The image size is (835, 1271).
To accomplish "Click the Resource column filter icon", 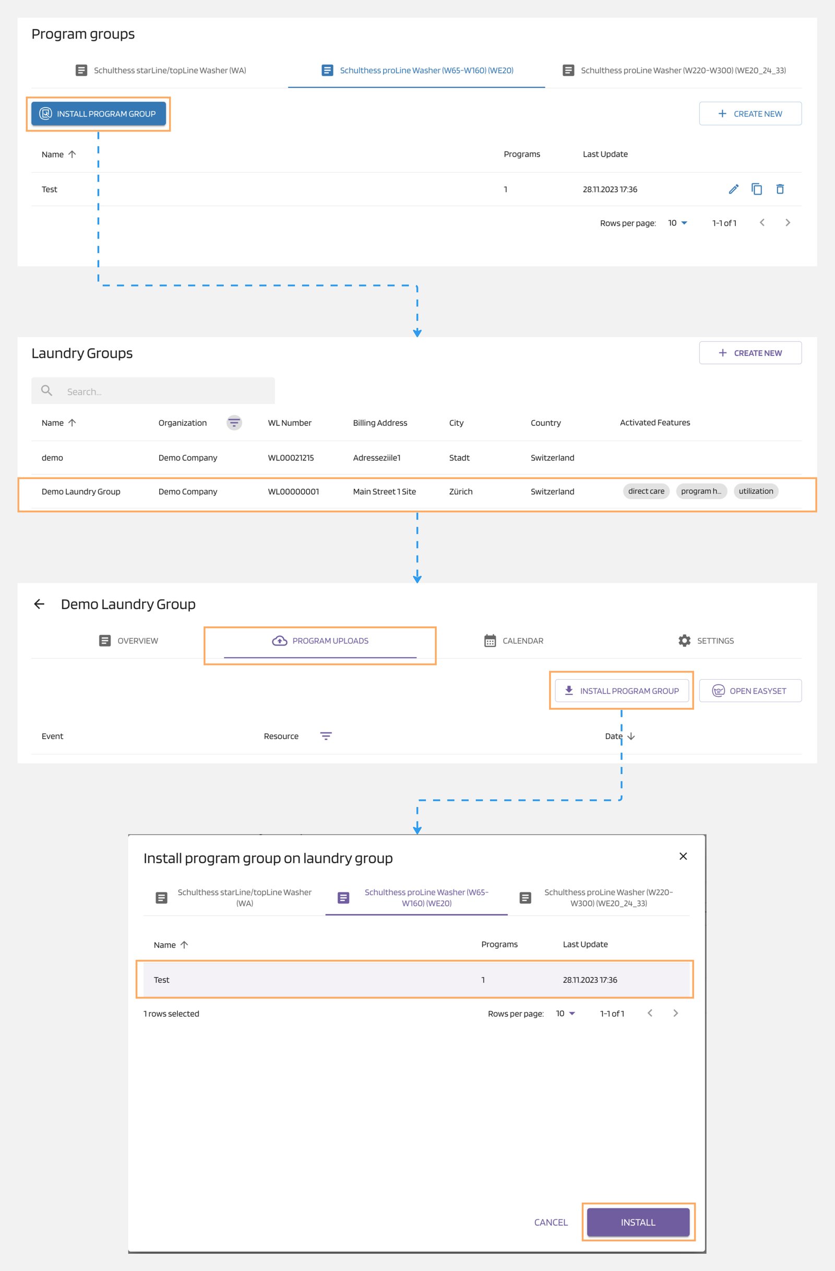I will tap(326, 736).
